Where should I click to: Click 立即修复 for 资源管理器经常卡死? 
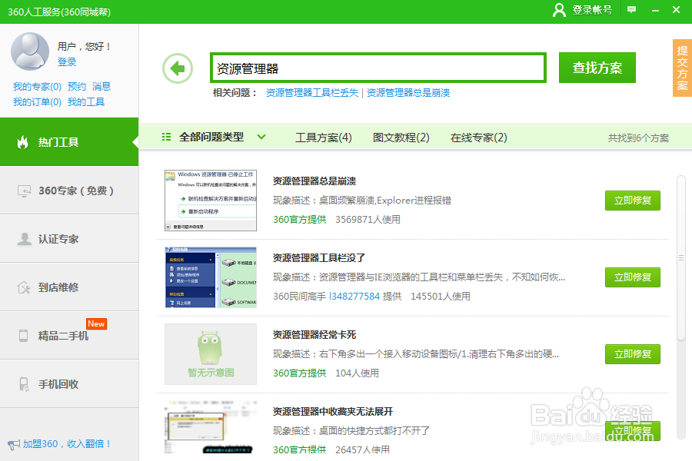click(633, 353)
